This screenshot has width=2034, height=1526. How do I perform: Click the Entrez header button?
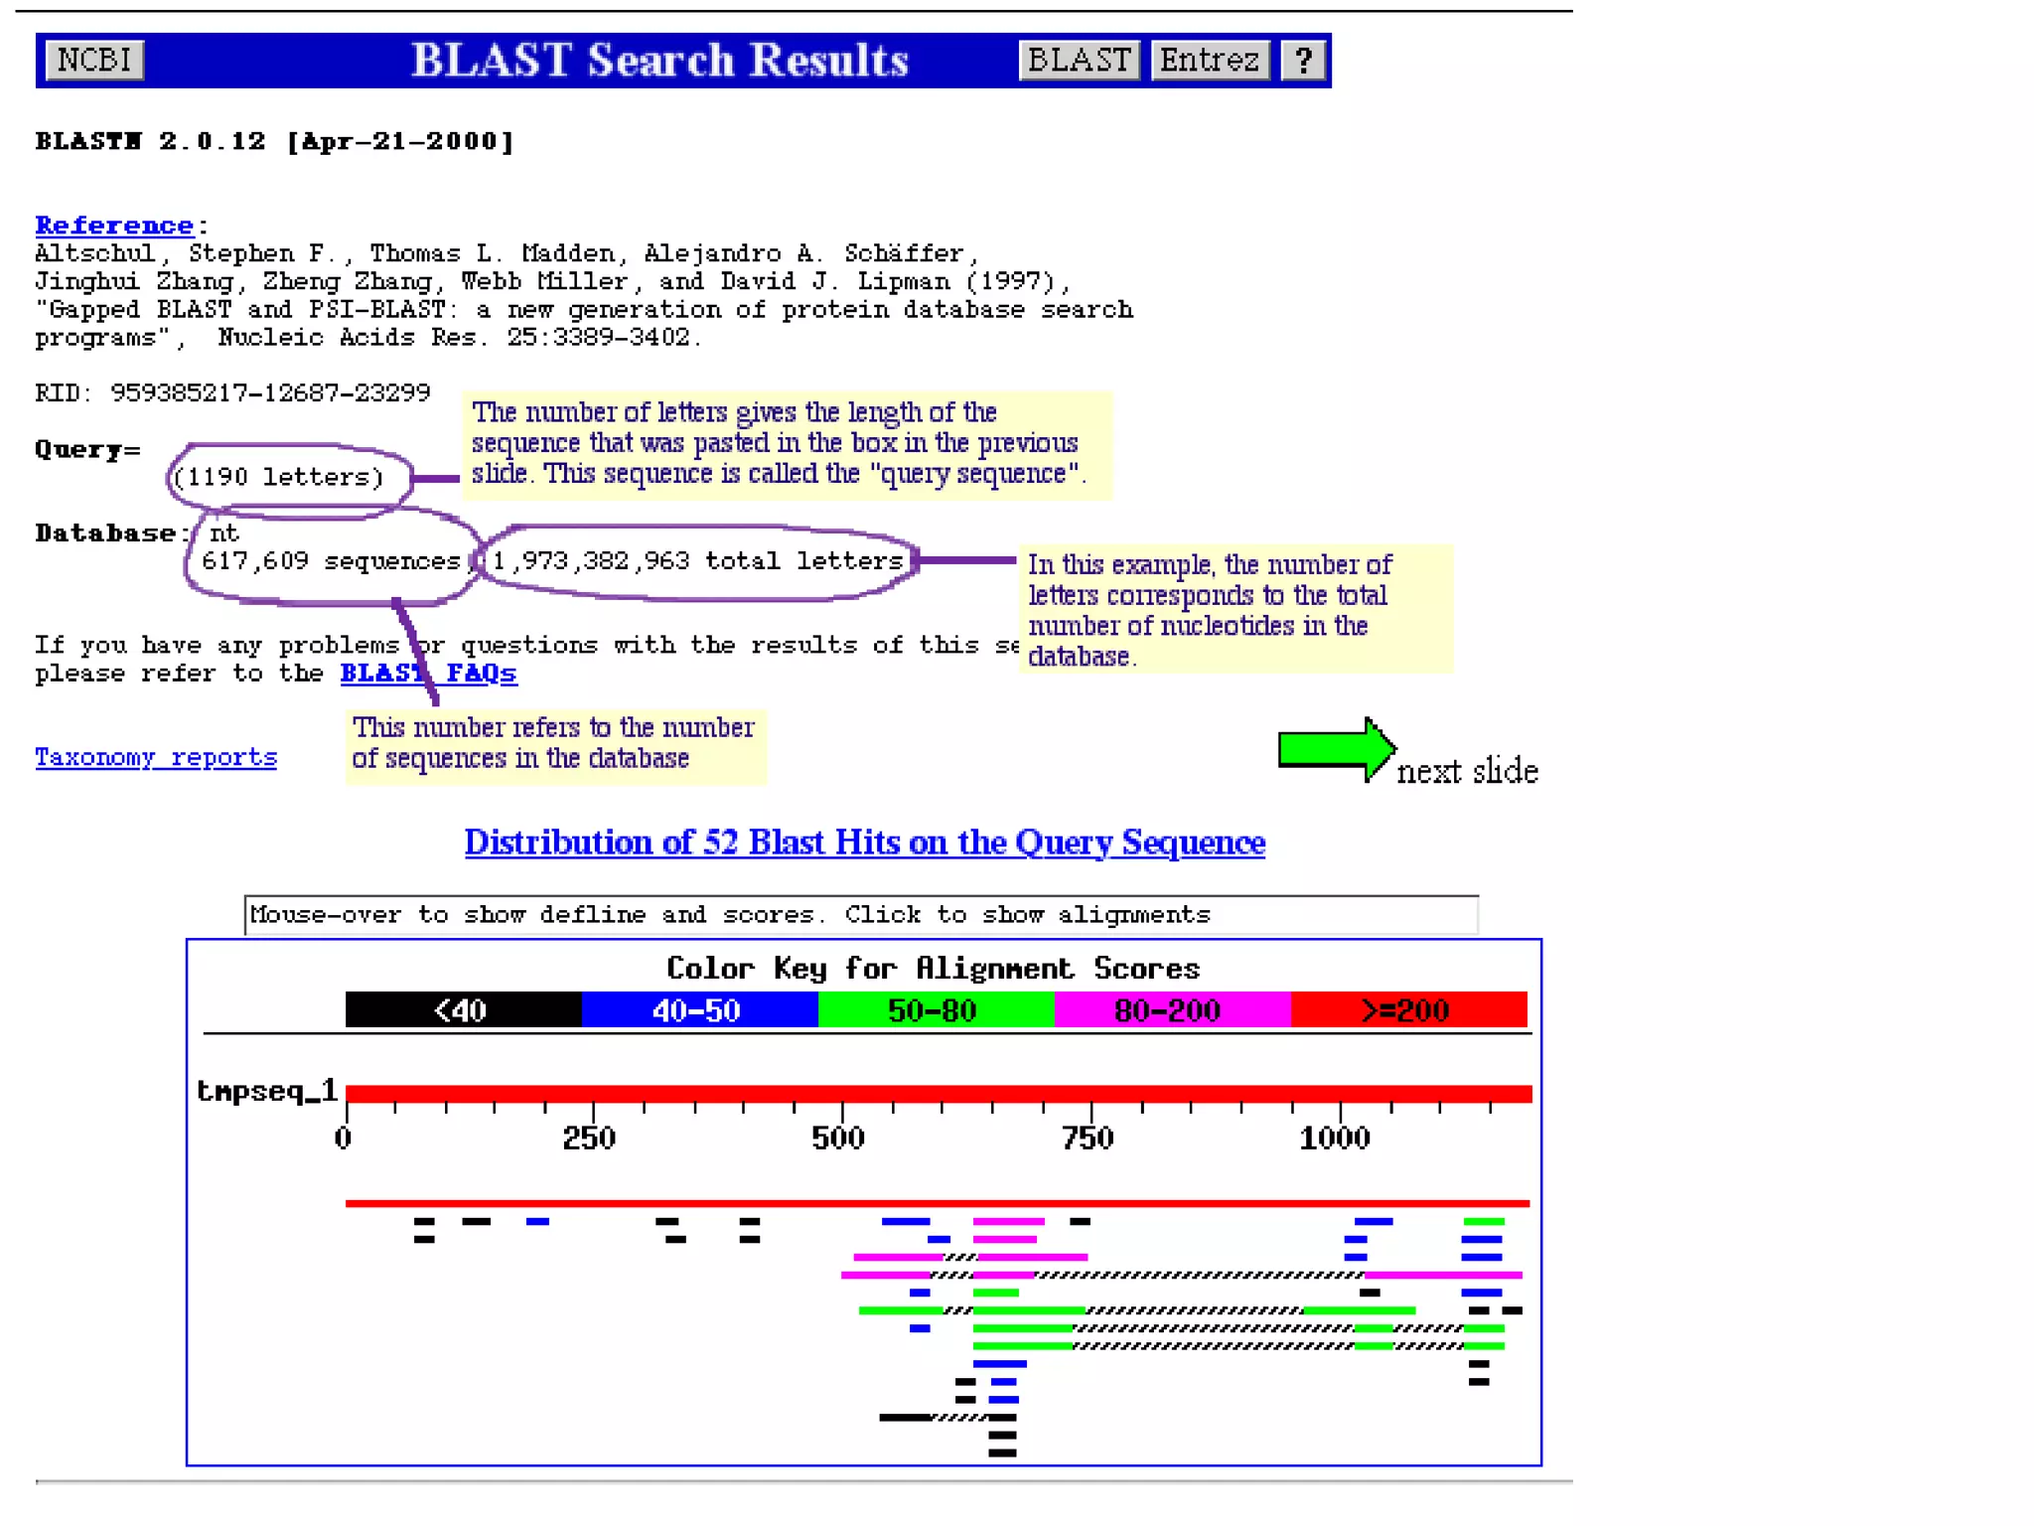1209,60
